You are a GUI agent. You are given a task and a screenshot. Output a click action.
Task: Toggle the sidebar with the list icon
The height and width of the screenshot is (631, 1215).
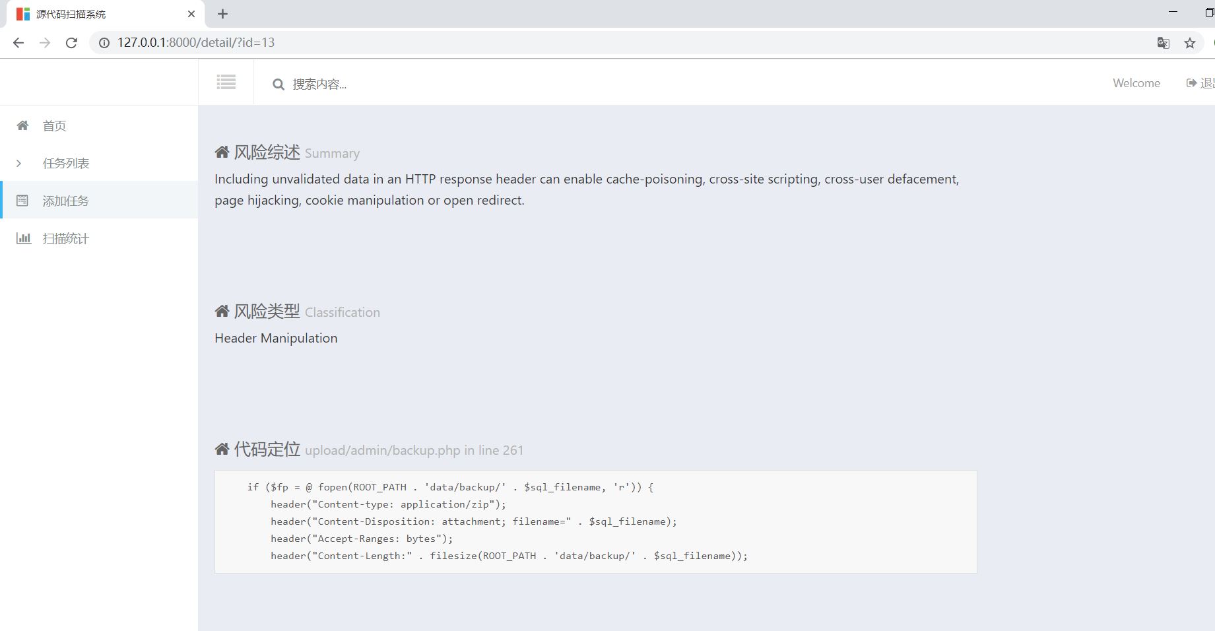[226, 82]
